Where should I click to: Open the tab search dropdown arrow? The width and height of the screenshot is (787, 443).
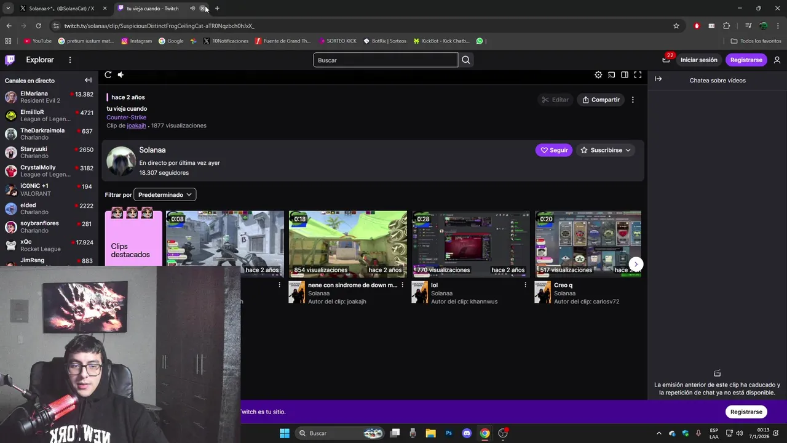tap(8, 8)
